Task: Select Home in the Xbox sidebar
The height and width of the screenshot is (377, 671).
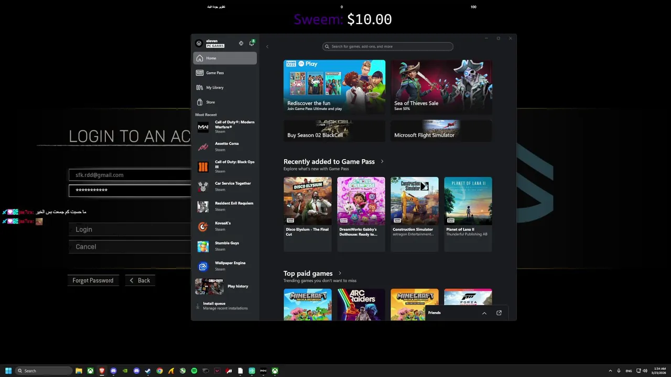Action: (x=225, y=58)
